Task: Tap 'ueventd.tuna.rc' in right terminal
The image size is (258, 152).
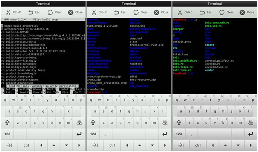Action: tap(216, 67)
